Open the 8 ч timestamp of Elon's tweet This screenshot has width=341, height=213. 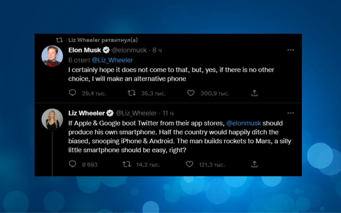[157, 50]
